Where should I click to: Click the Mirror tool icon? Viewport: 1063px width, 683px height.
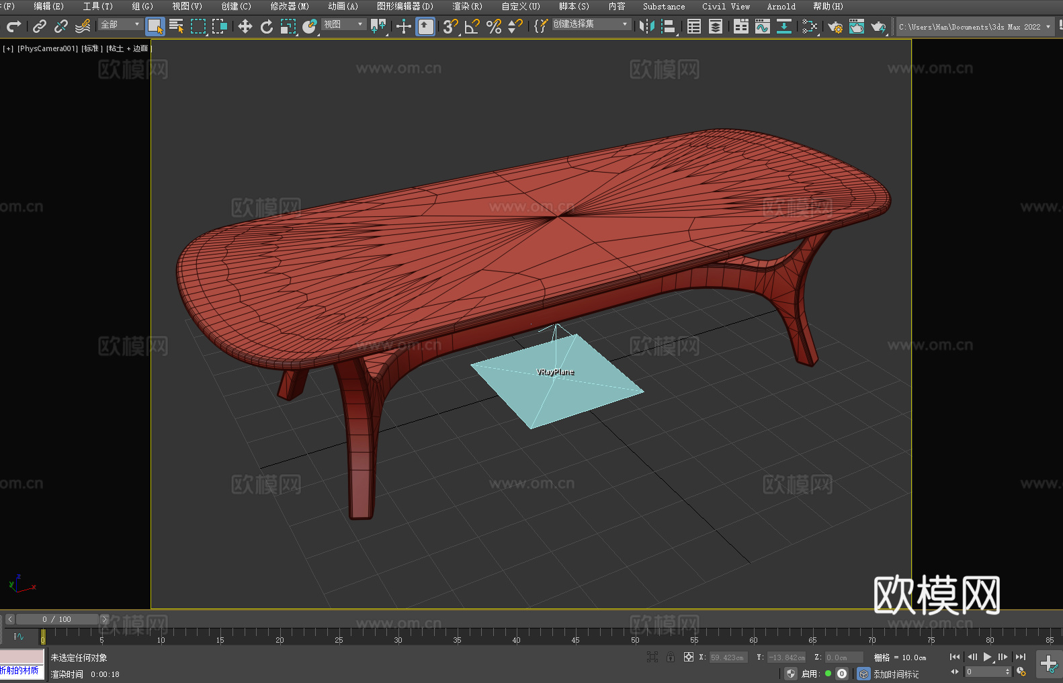(647, 26)
